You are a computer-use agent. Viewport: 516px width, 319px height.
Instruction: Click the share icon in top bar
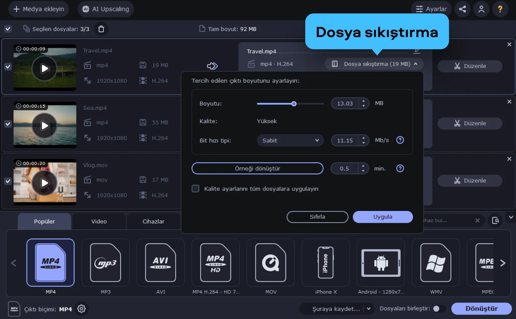coord(462,9)
